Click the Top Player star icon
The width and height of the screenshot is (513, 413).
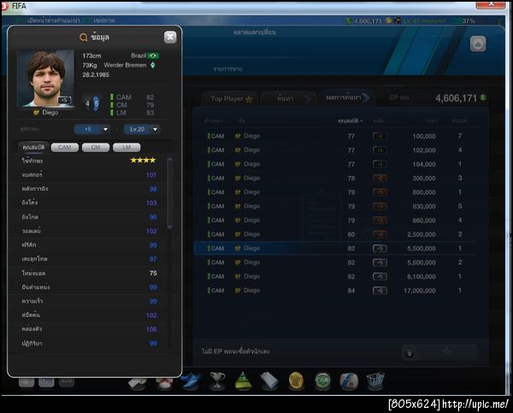tap(249, 99)
